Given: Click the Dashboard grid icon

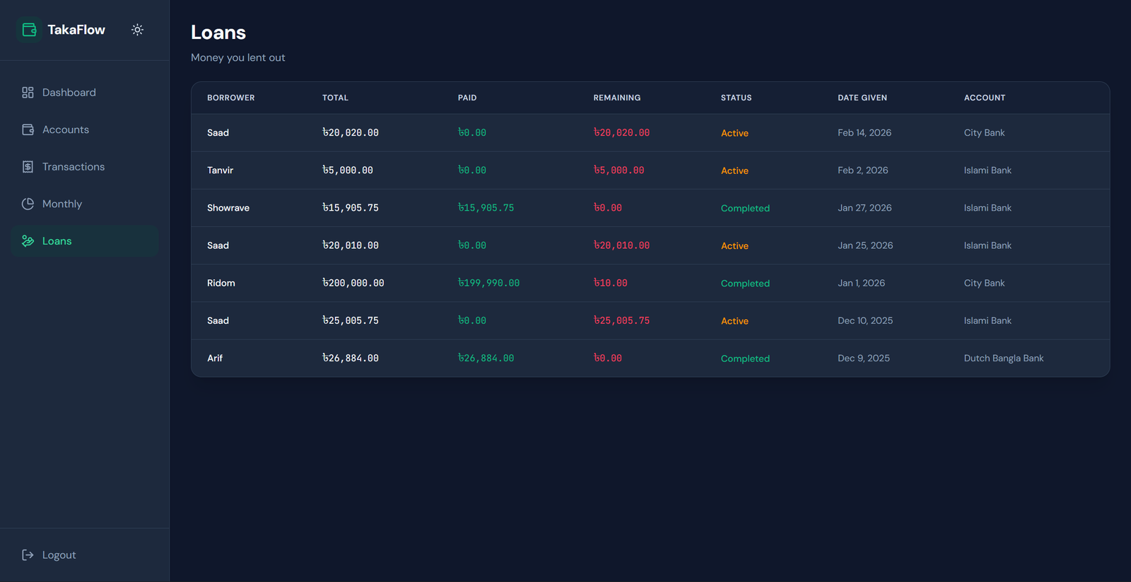Looking at the screenshot, I should [x=28, y=93].
